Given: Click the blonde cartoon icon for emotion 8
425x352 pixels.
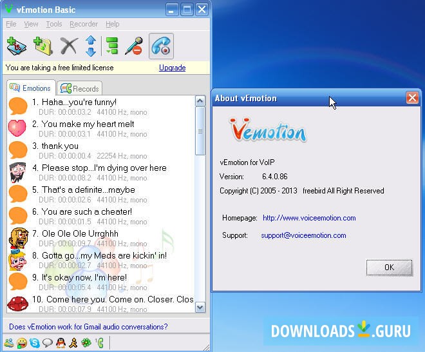Looking at the screenshot, I should [x=17, y=260].
